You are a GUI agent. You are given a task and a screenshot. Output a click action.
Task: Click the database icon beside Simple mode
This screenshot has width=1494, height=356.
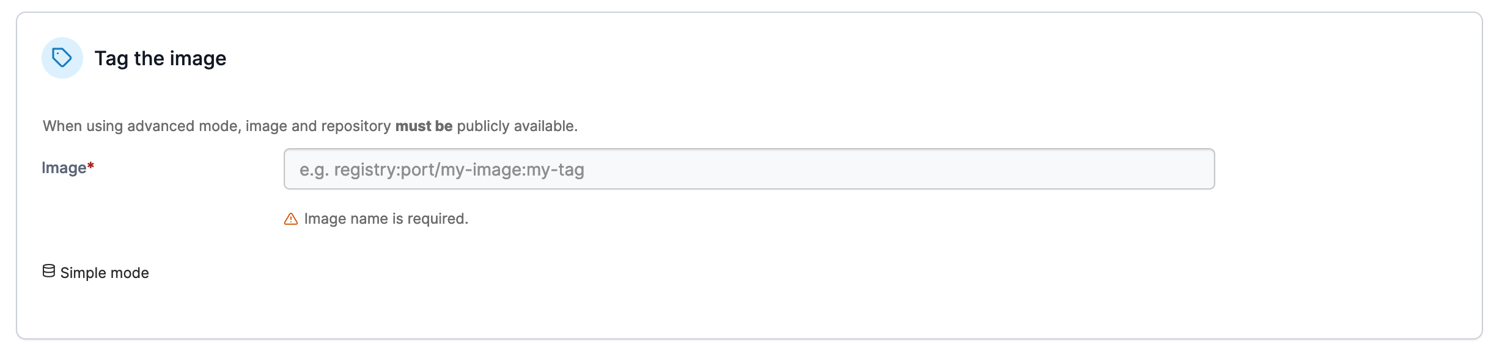49,271
